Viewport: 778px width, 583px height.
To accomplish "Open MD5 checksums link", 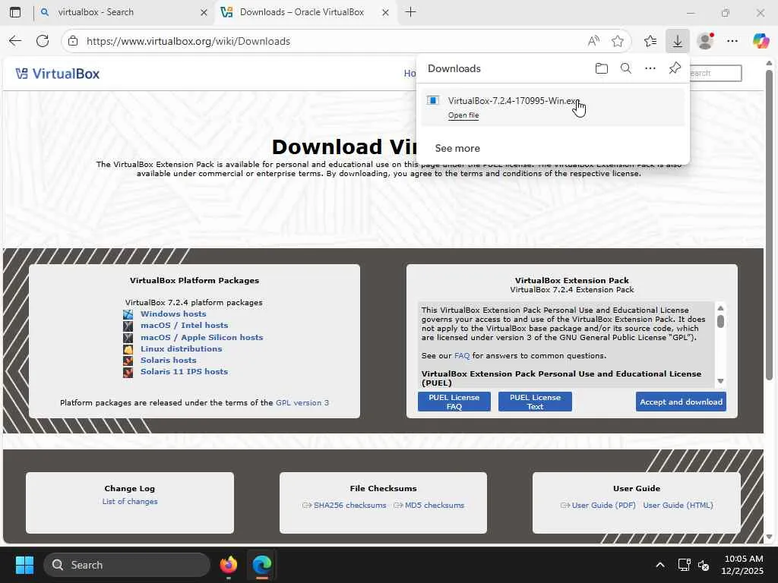I will 435,505.
